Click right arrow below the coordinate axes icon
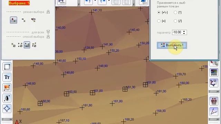The width and height of the screenshot is (221, 124). pos(218,120)
